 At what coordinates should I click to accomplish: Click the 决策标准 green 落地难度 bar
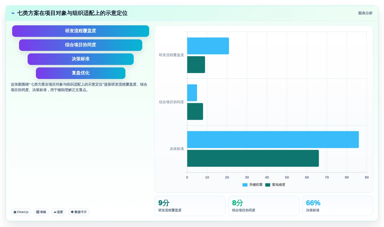point(253,158)
